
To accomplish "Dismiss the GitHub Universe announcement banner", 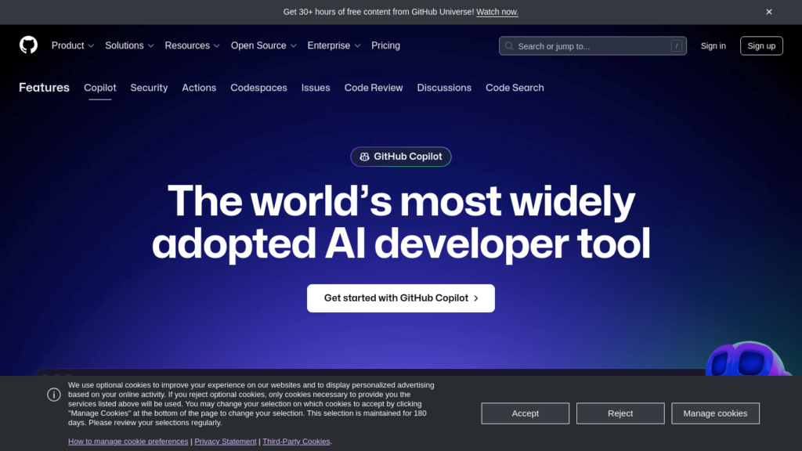I will point(769,12).
